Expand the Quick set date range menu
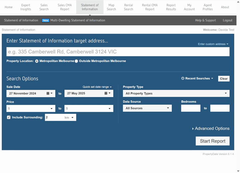The height and width of the screenshot is (173, 240). (97, 87)
